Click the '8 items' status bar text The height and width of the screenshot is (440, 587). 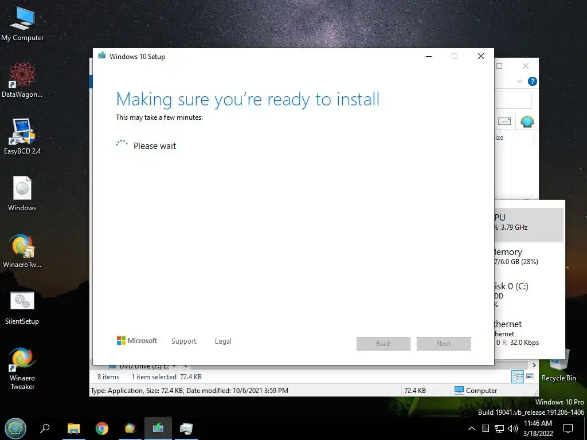coord(108,377)
